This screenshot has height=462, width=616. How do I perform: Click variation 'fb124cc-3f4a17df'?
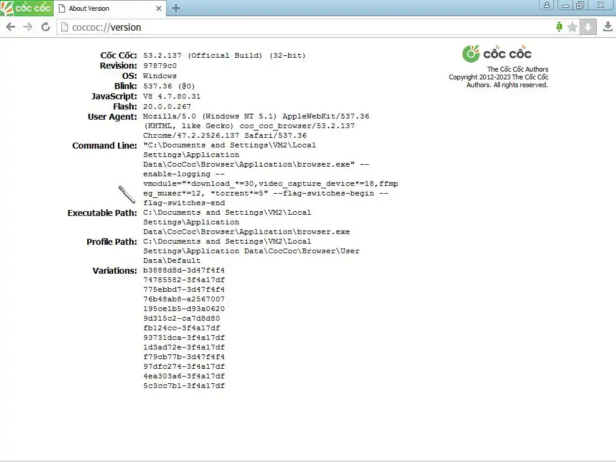(182, 328)
